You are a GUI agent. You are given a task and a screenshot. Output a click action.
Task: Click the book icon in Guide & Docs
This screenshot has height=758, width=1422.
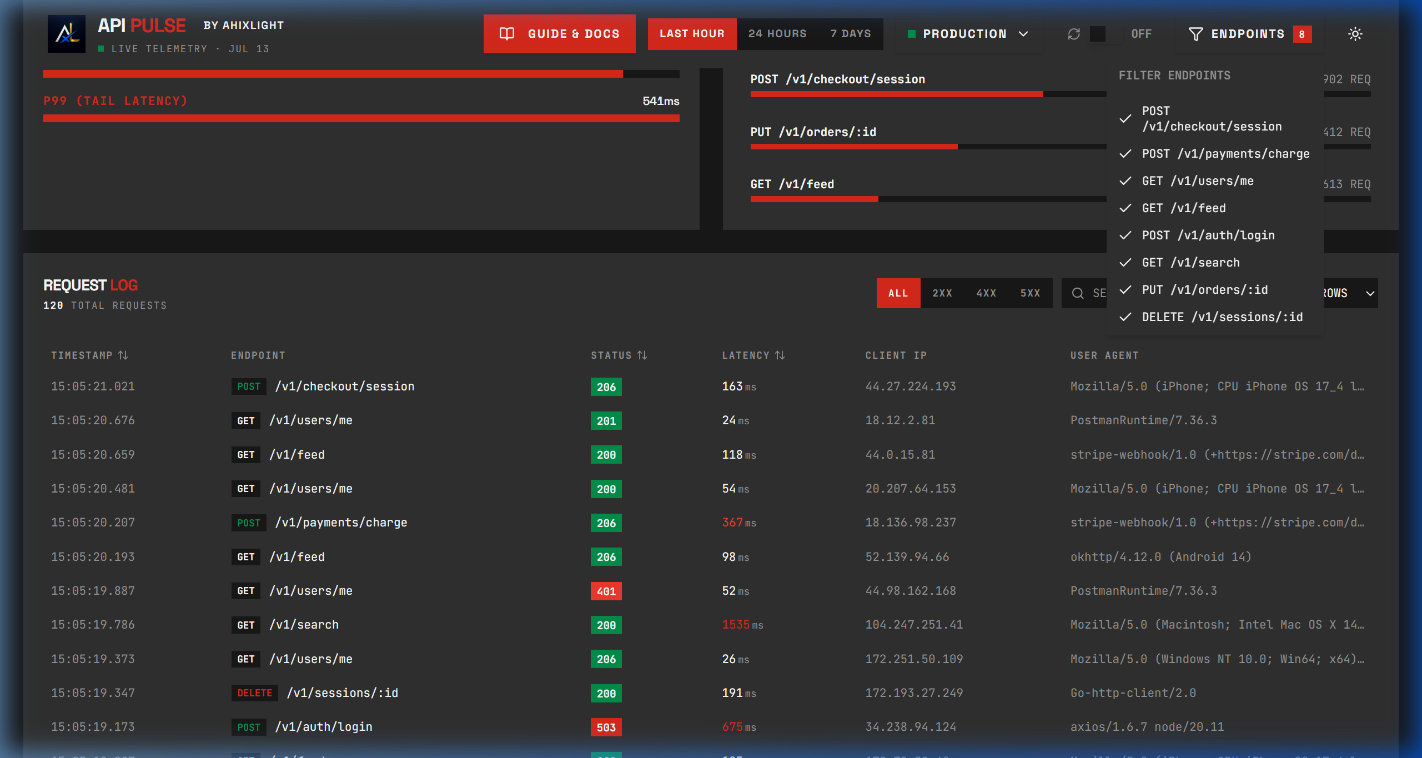[x=507, y=34]
